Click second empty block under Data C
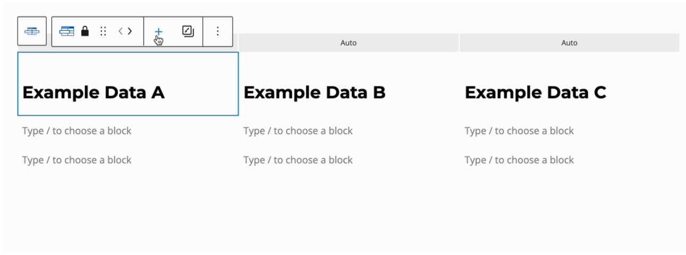Viewport: 686px width, 255px height. click(519, 160)
